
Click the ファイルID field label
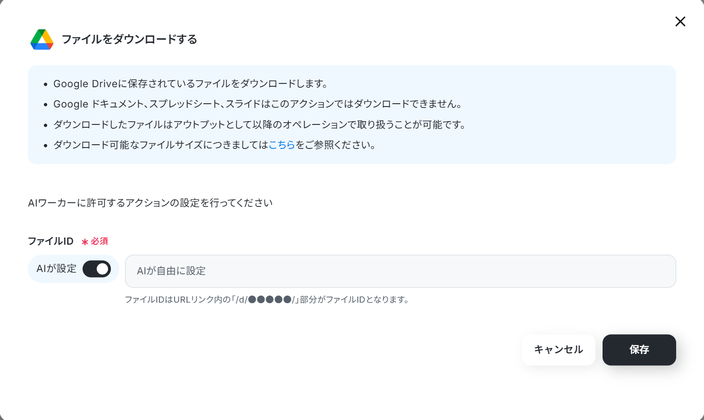coord(50,241)
